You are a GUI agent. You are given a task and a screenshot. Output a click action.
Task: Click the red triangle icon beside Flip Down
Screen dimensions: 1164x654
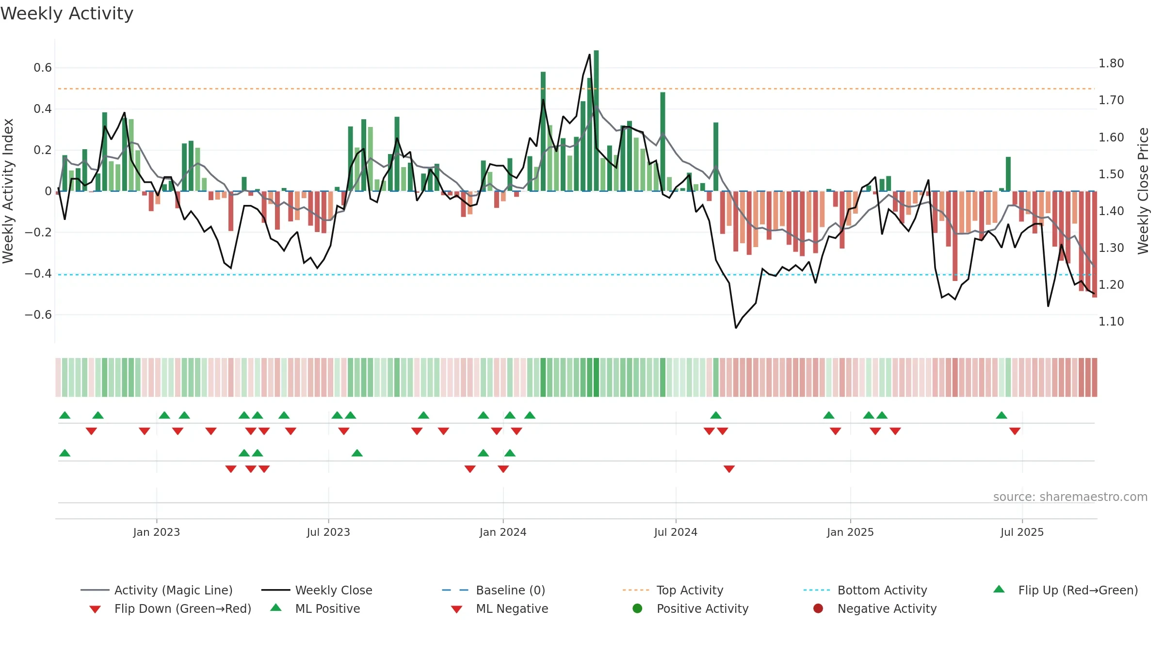click(x=95, y=609)
